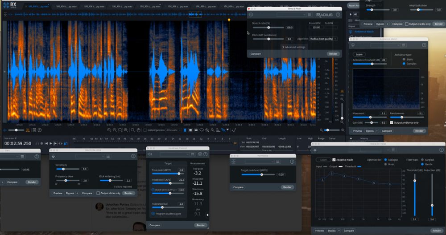Viewport: 446px width, 235px height.
Task: Open preset dropdown in Loudness Control window
Action: point(174,154)
